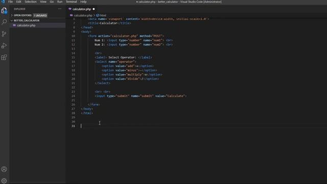Image resolution: width=327 pixels, height=184 pixels.
Task: Open the Run menu
Action: (60, 2)
